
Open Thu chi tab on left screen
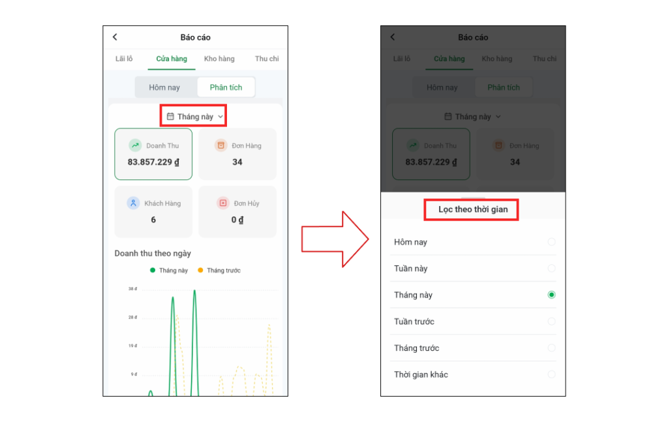[267, 59]
